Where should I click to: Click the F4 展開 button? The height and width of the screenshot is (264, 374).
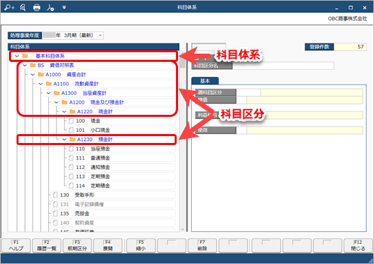point(108,245)
